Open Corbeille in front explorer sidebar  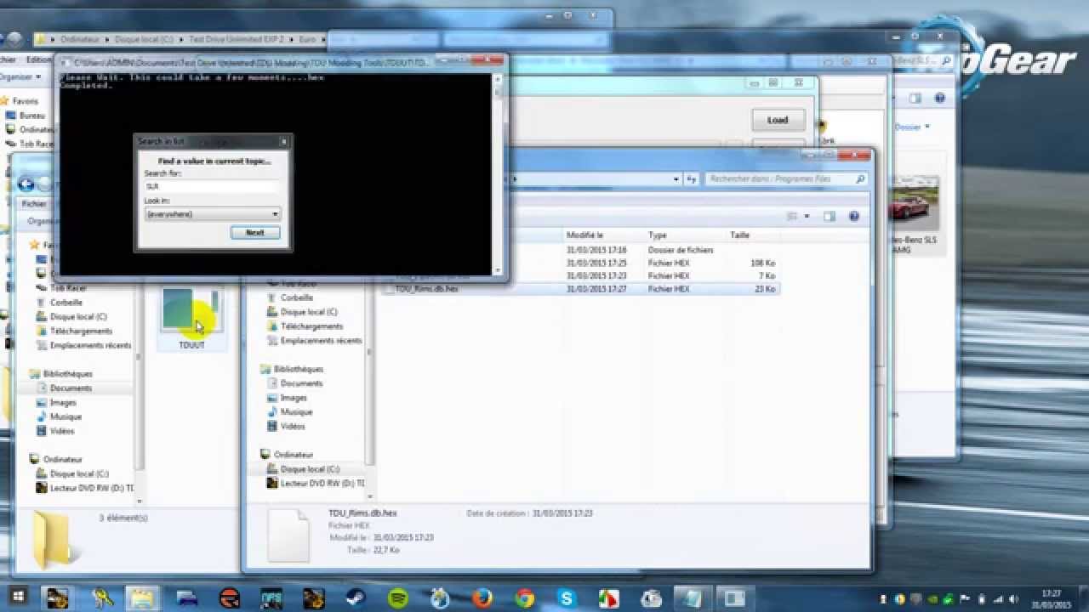point(297,297)
